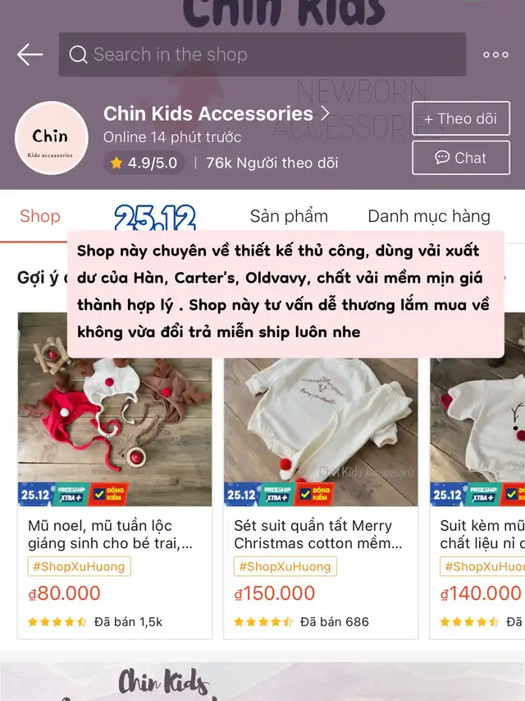Tap the 25.12 sale badge on Mũ noel product
The height and width of the screenshot is (701, 525).
tap(35, 495)
